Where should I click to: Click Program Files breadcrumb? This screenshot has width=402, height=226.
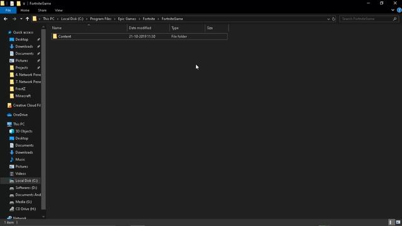pyautogui.click(x=100, y=19)
